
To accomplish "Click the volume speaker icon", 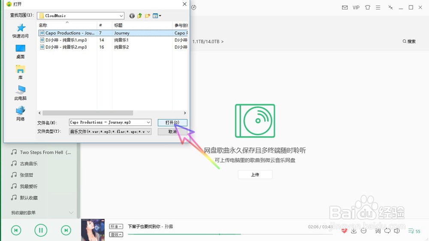I will tap(397, 231).
